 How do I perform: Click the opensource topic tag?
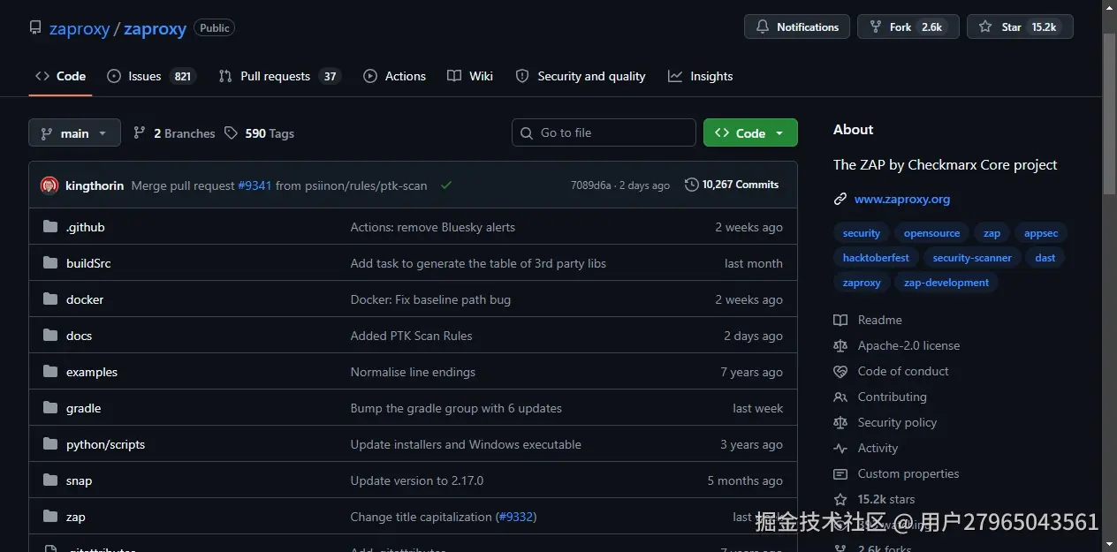(931, 233)
